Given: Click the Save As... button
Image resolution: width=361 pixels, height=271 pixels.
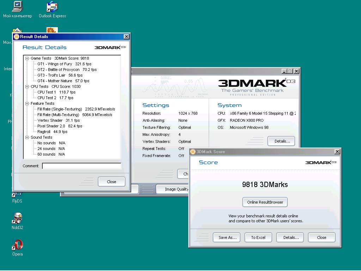Looking at the screenshot, I should 227,237.
